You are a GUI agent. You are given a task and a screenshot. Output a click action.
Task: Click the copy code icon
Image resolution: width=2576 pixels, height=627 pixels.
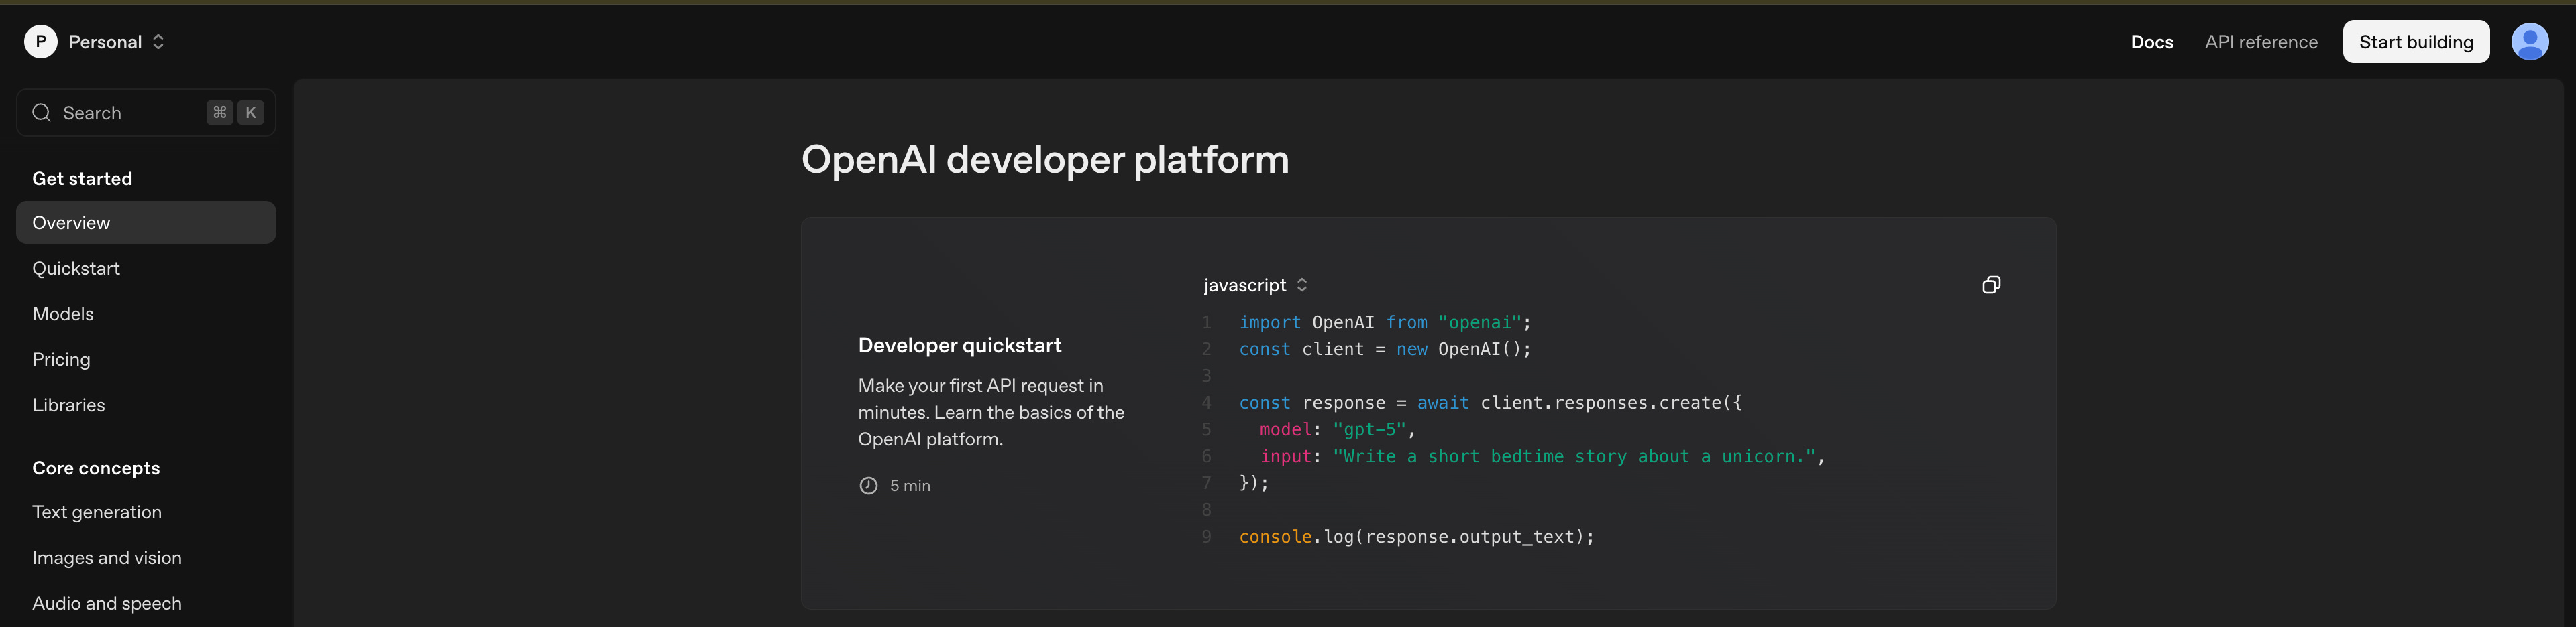point(1991,285)
